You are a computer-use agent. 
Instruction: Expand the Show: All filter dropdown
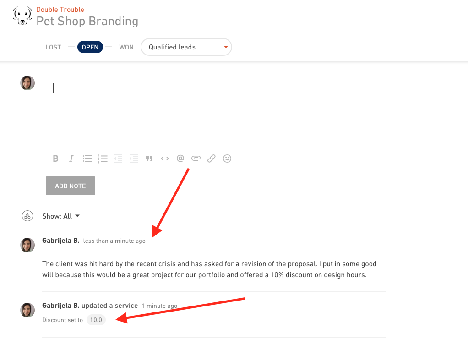click(61, 216)
